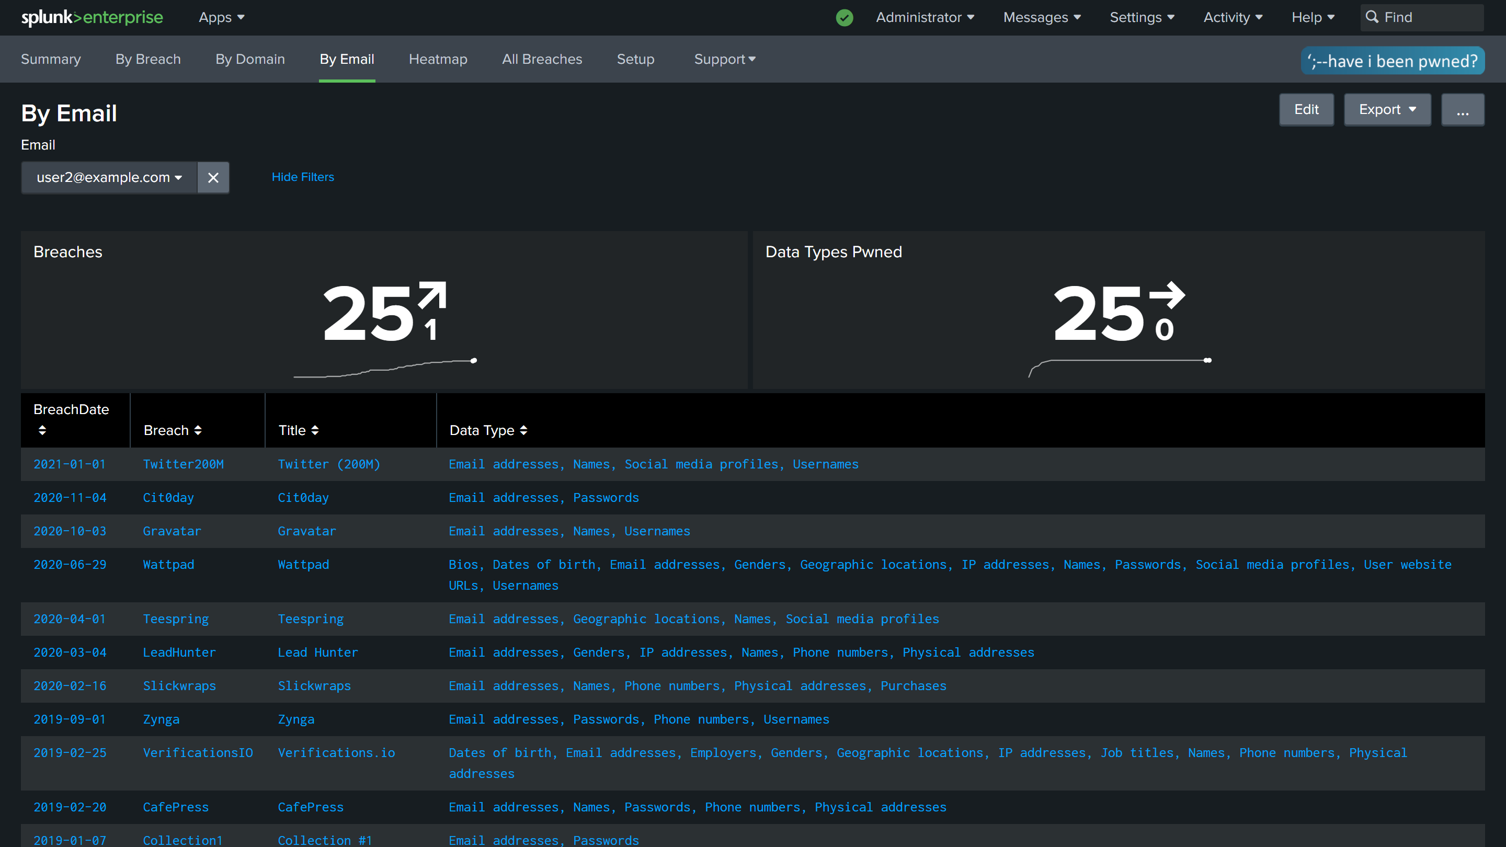Expand the user2@example.com email dropdown
Image resolution: width=1506 pixels, height=847 pixels.
pyautogui.click(x=109, y=178)
